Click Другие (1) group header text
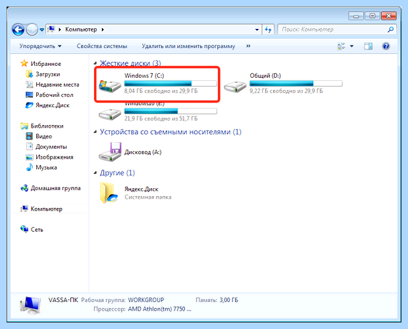This screenshot has height=329, width=408. [x=117, y=172]
